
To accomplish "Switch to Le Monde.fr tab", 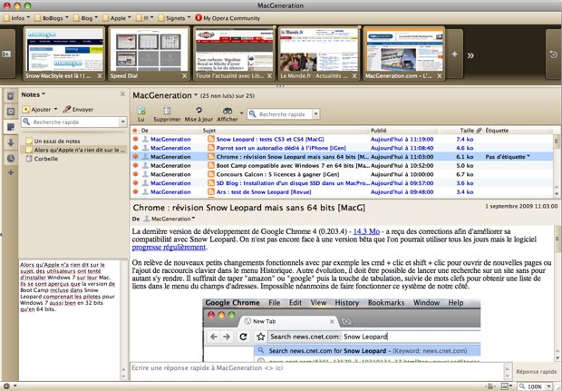I will pos(319,54).
